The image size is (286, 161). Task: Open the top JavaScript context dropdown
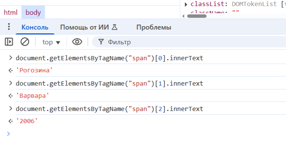(x=52, y=42)
